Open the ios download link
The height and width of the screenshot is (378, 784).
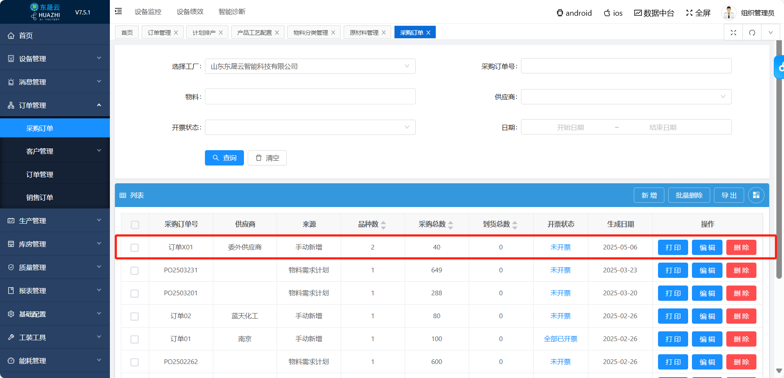click(613, 13)
